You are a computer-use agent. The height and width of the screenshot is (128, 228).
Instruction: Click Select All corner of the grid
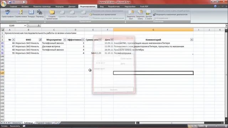tap(2, 30)
